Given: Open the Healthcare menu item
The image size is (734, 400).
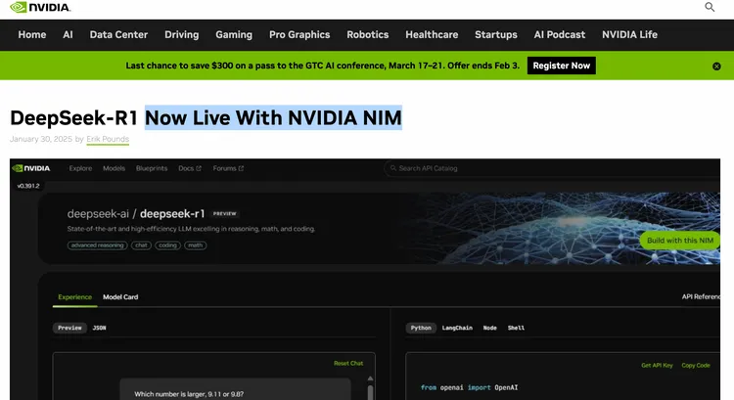Looking at the screenshot, I should 432,35.
